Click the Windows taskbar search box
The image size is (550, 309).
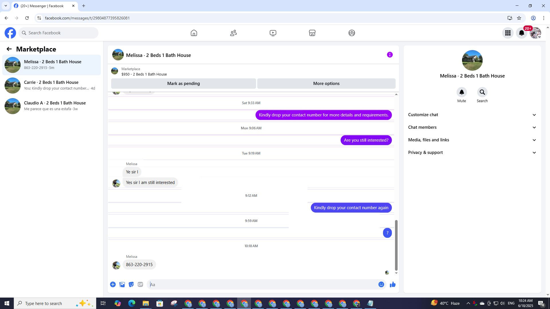coord(55,303)
